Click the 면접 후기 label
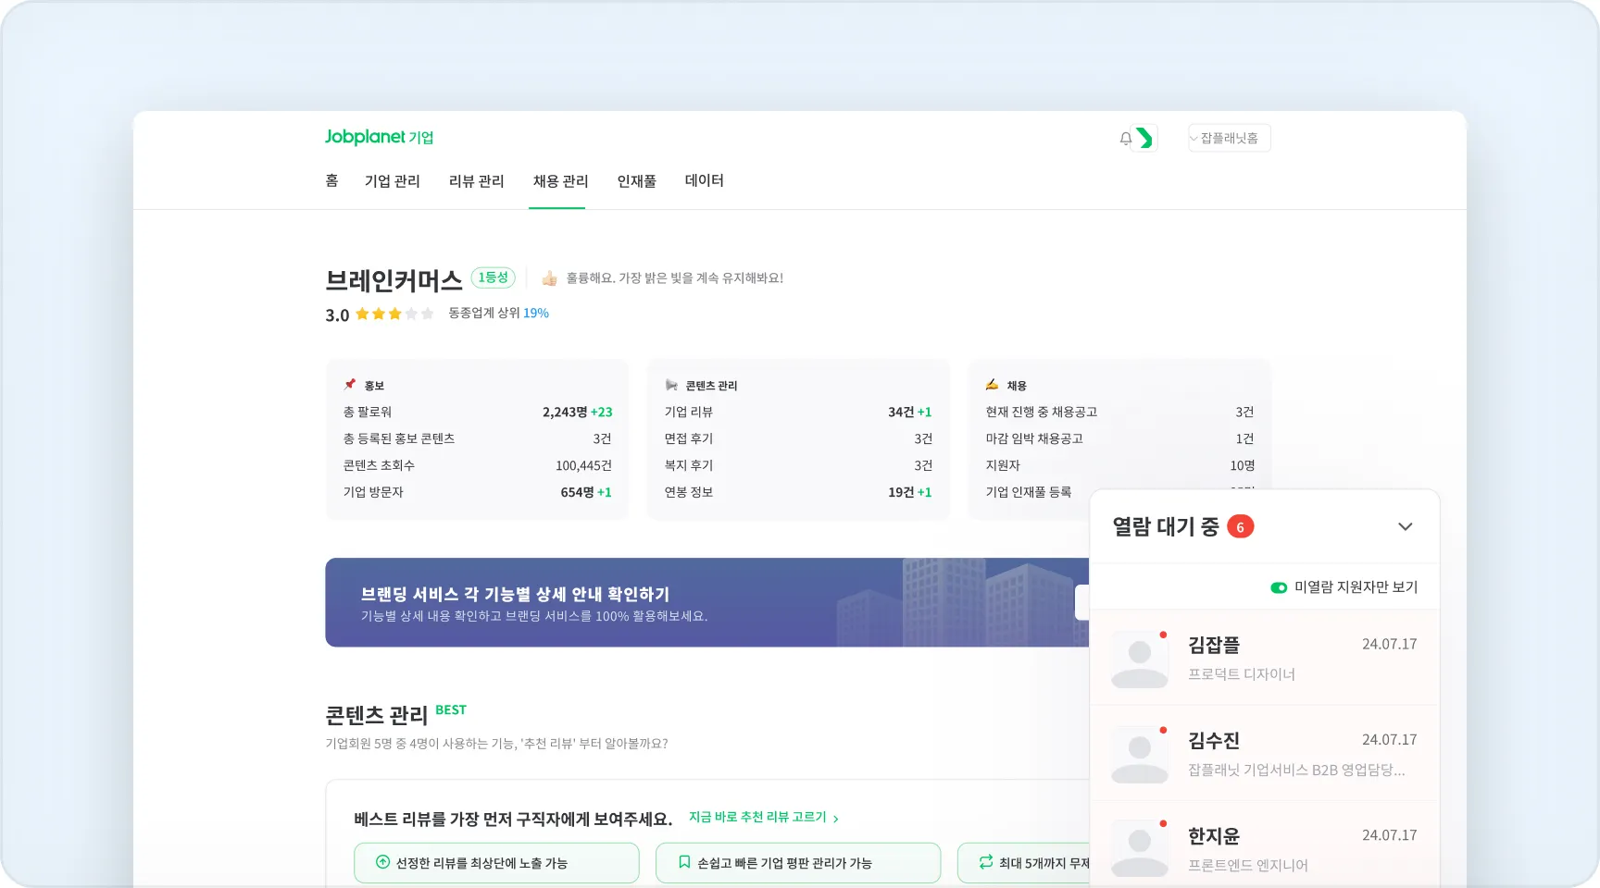The image size is (1600, 888). point(689,439)
